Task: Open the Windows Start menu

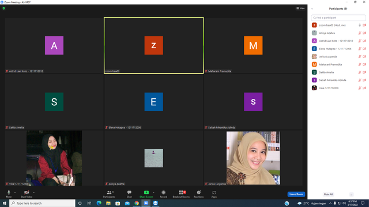Action: 5,203
